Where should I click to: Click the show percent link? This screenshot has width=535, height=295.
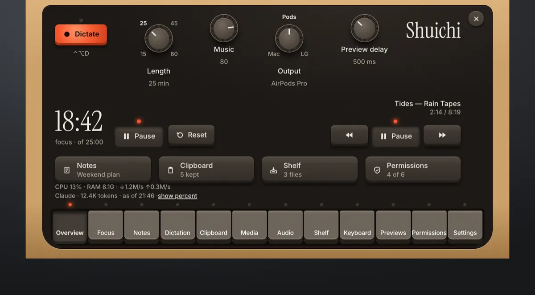tap(177, 196)
